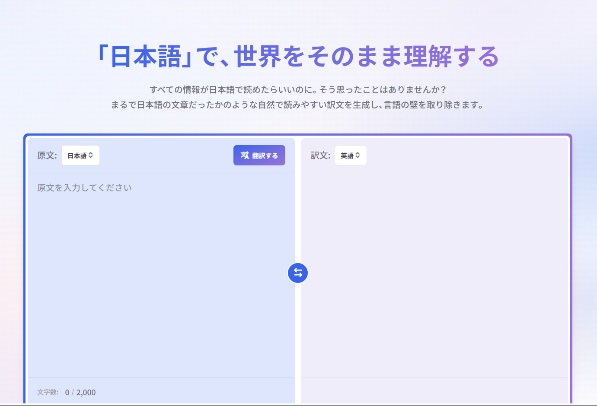
Task: Click the up-down chevron beside 日本語
Action: point(91,155)
